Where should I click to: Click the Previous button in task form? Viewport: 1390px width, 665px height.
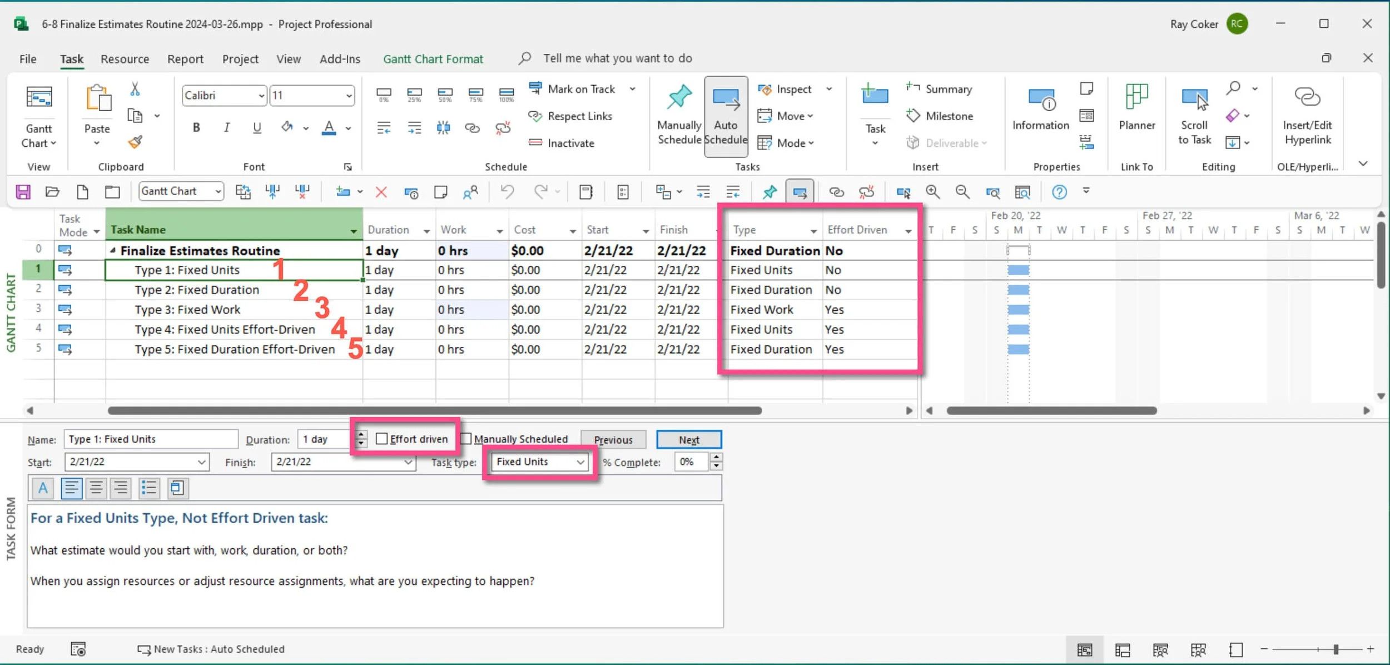tap(613, 440)
